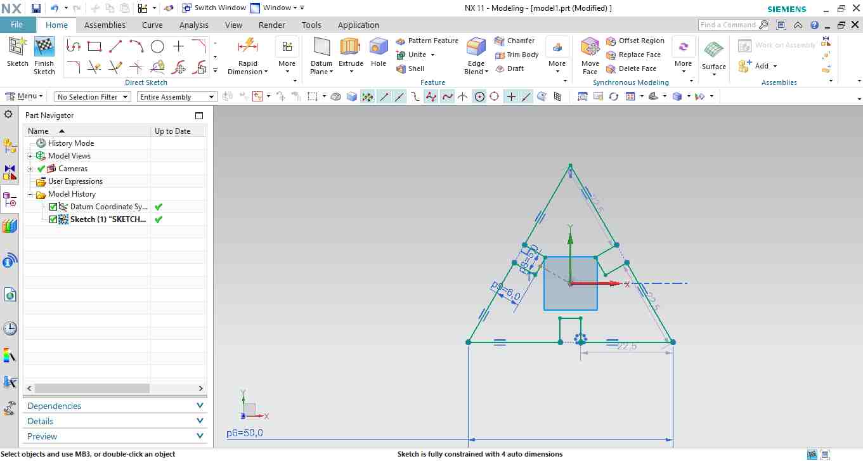Expand the Details panel
Screen dimensions: 863x461
115,421
